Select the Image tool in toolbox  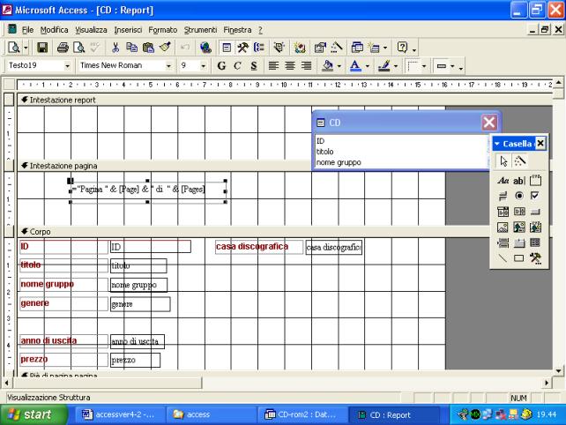(503, 227)
